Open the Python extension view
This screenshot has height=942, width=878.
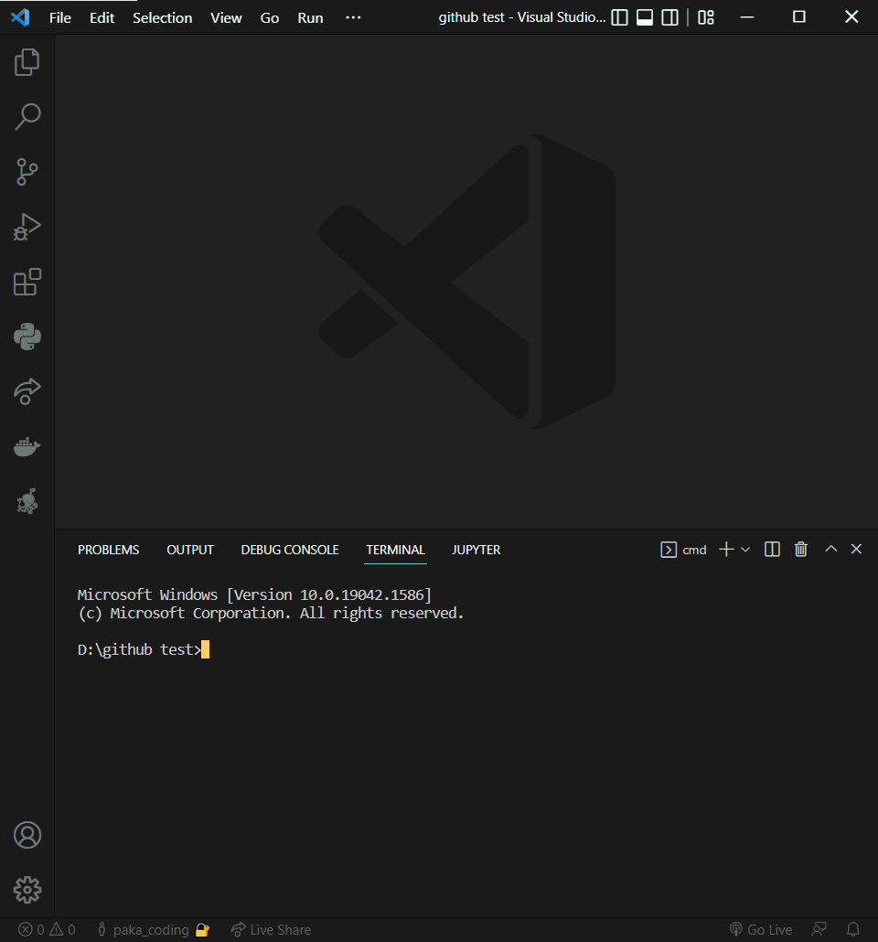pos(27,337)
